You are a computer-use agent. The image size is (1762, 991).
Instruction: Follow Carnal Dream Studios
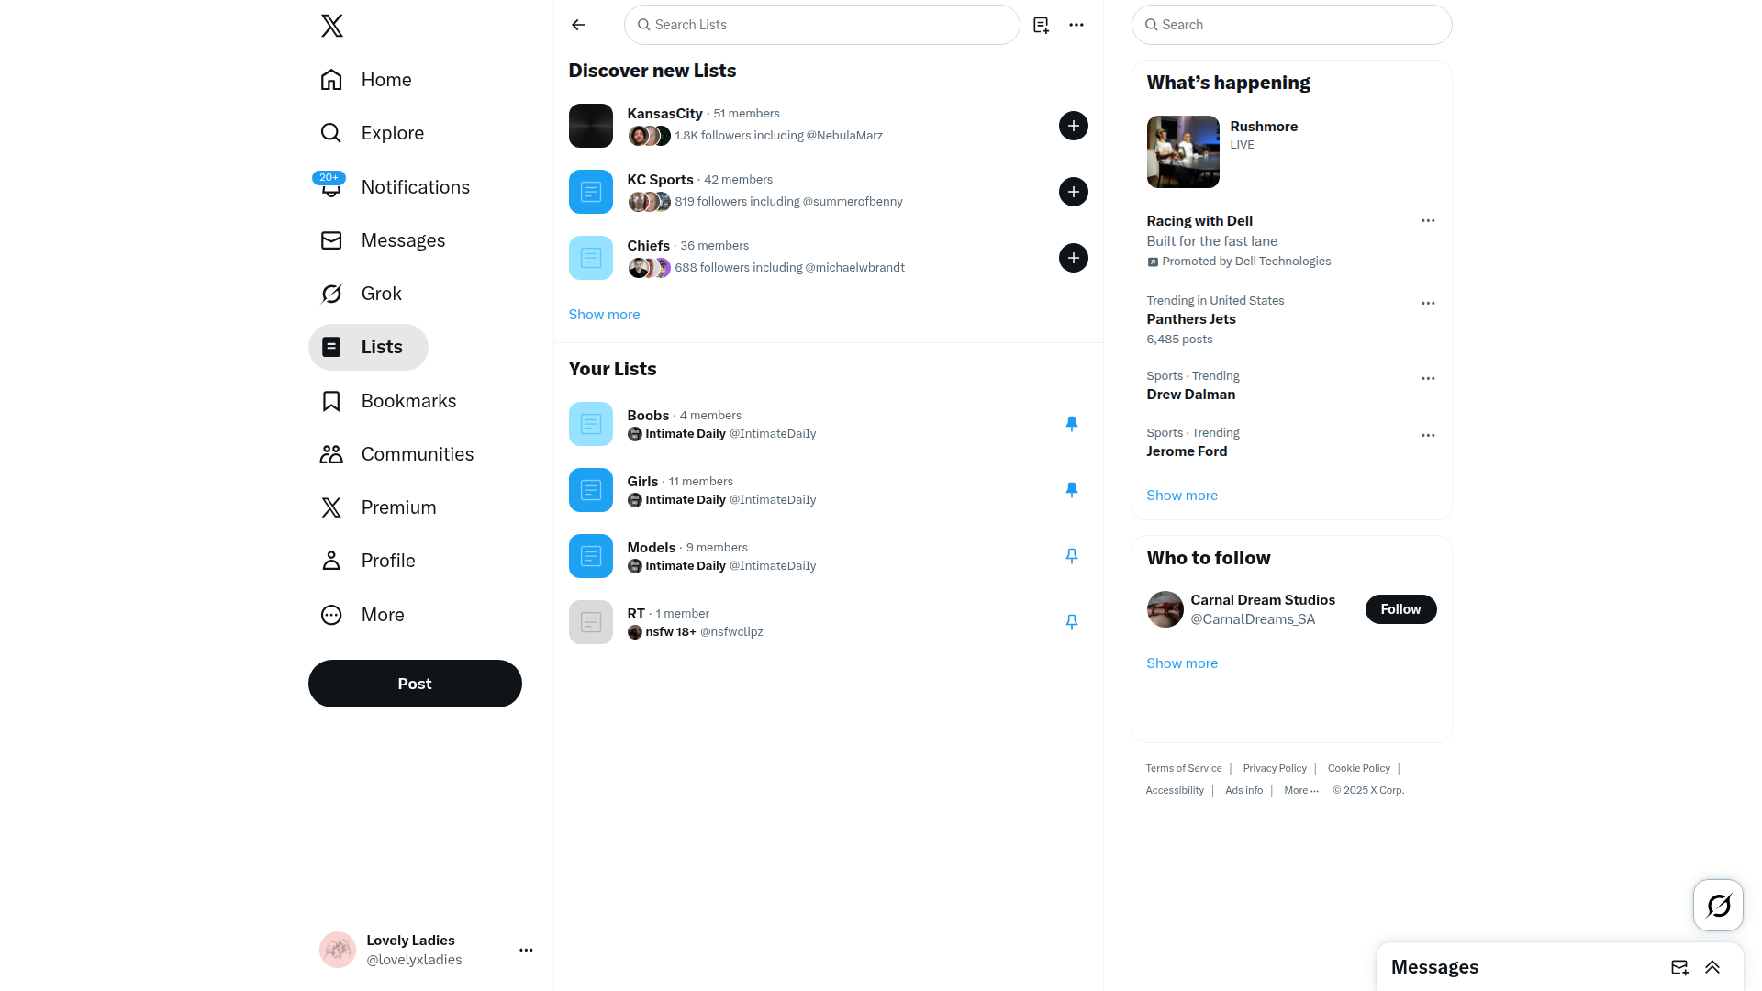(1400, 609)
